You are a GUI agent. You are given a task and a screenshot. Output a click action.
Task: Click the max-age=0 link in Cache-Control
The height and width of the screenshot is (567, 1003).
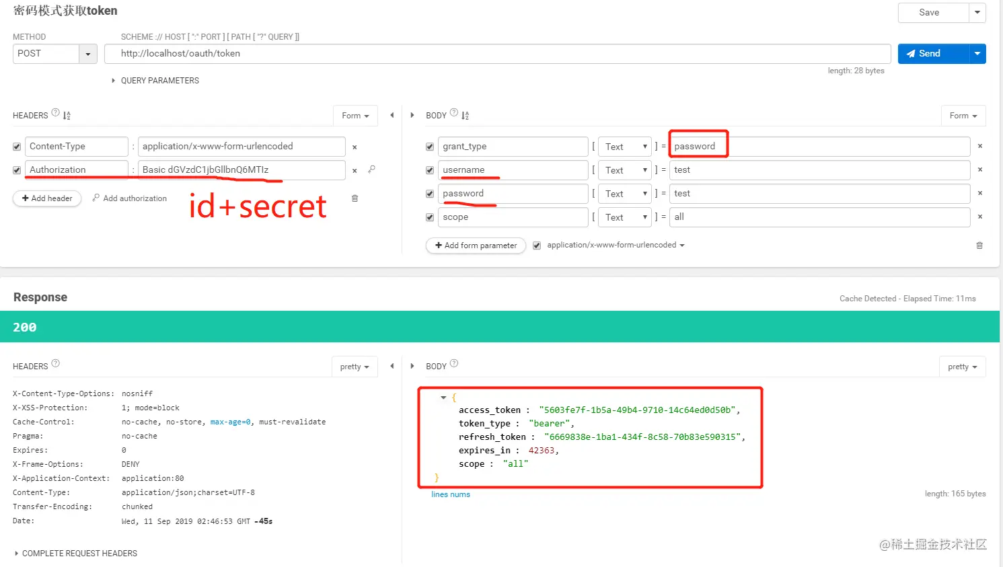click(231, 422)
